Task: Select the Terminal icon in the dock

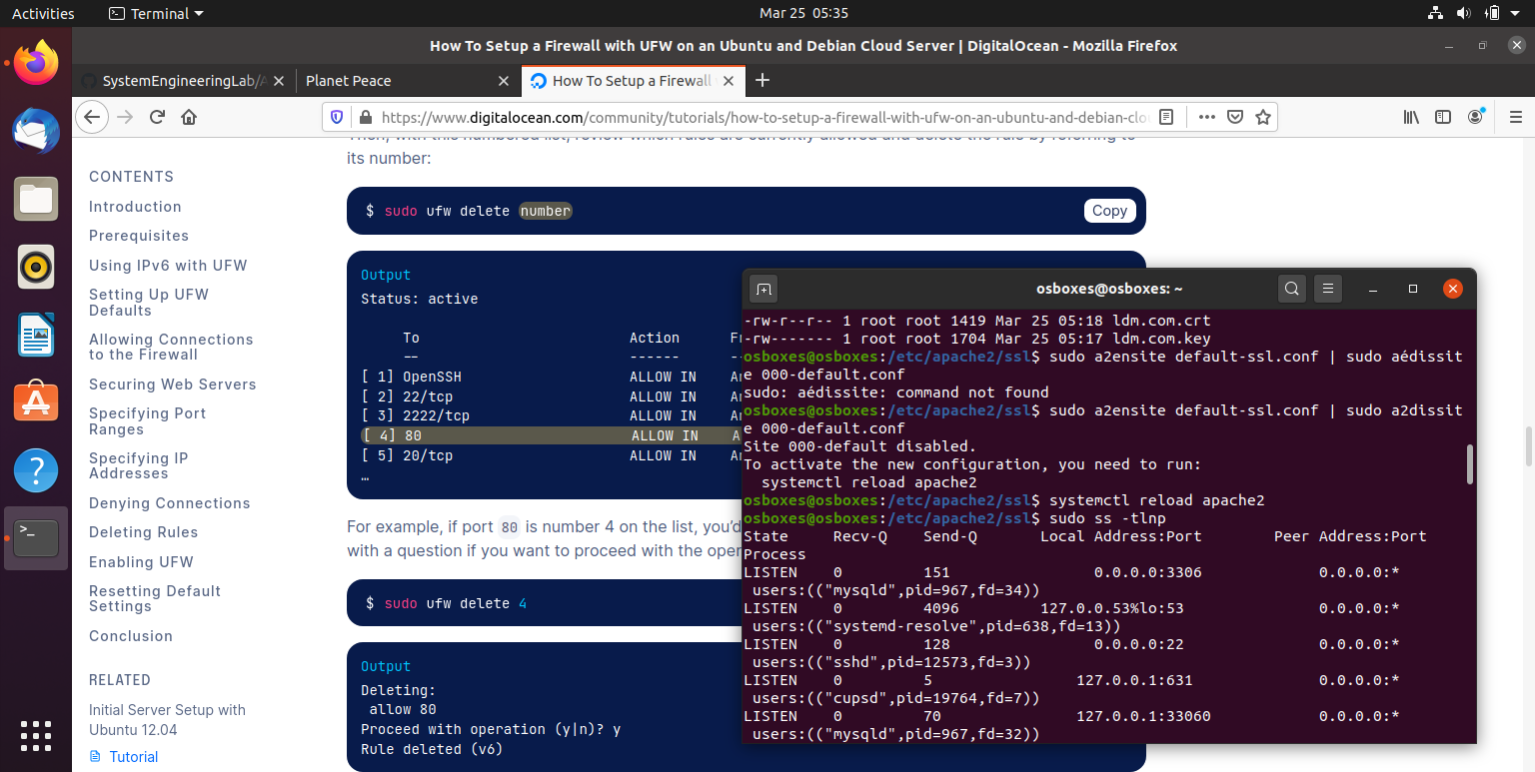Action: click(x=36, y=538)
